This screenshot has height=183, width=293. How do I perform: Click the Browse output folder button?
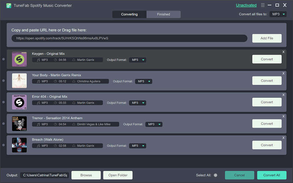[x=86, y=175]
